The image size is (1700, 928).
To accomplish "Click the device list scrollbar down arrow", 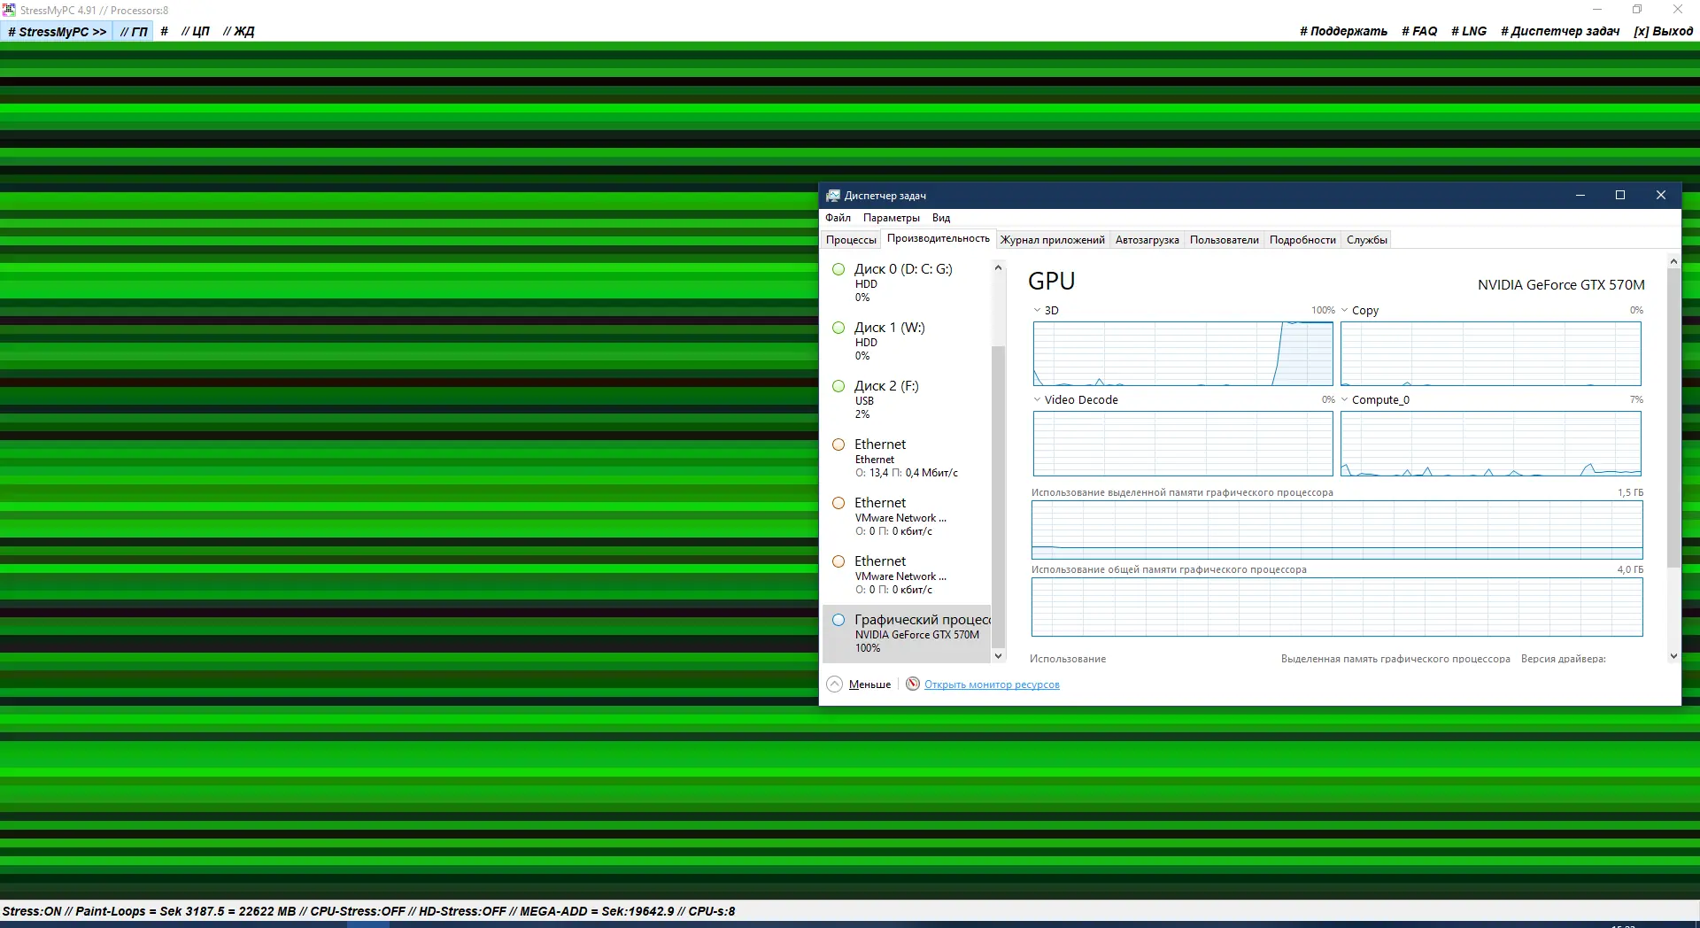I will click(x=998, y=656).
